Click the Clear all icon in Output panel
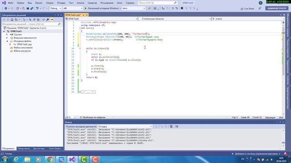The width and height of the screenshot is (291, 163). (x=171, y=126)
